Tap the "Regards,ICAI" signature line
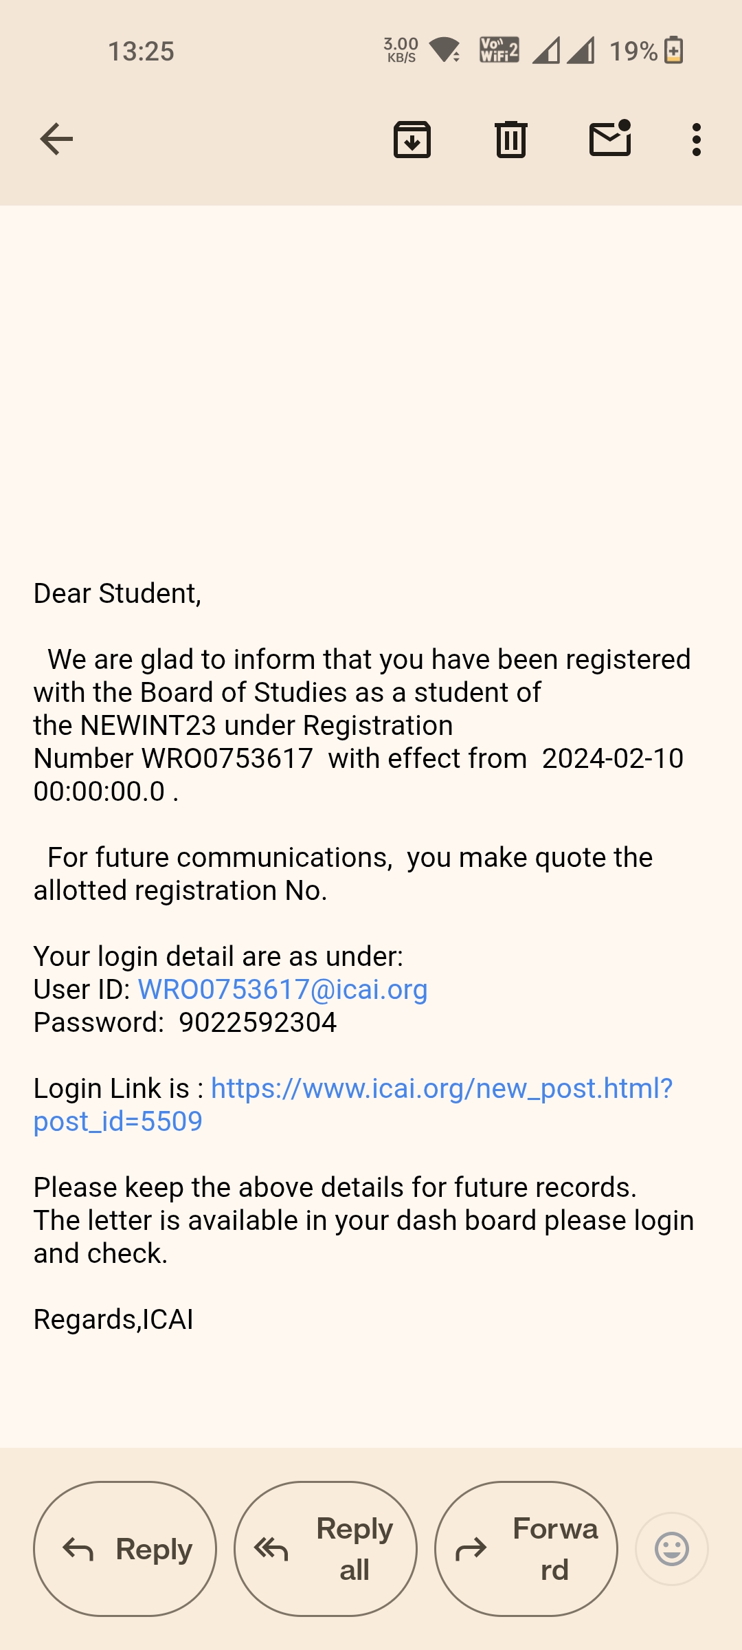This screenshot has width=742, height=1650. click(113, 1319)
